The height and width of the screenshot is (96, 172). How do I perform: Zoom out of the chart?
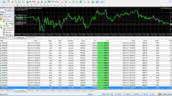click(x=77, y=2)
